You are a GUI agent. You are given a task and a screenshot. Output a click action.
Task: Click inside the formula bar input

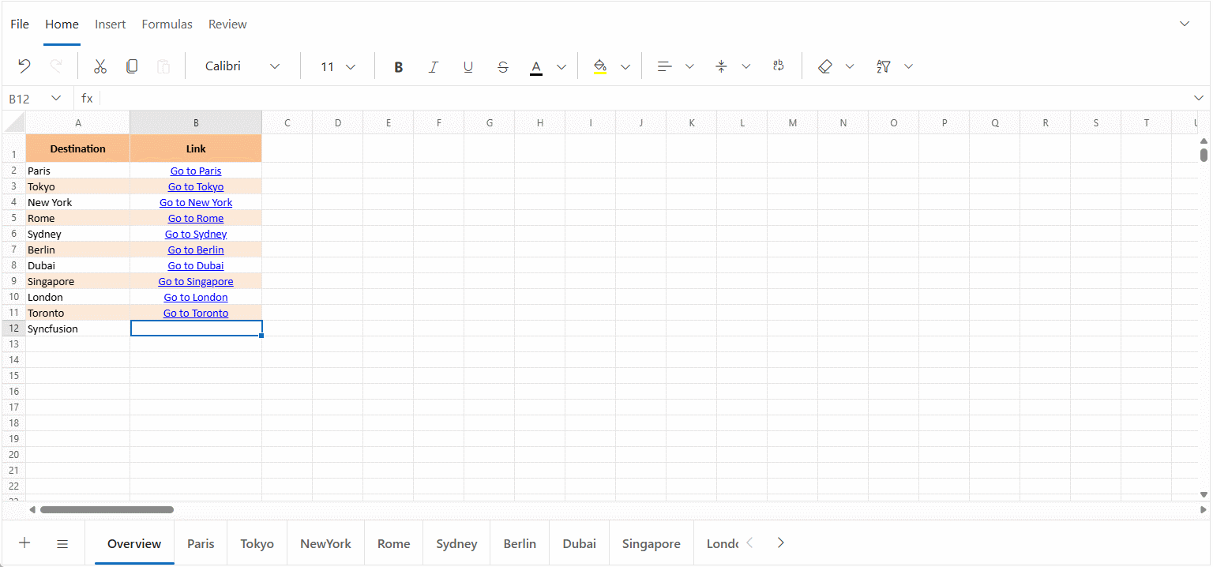[646, 99]
